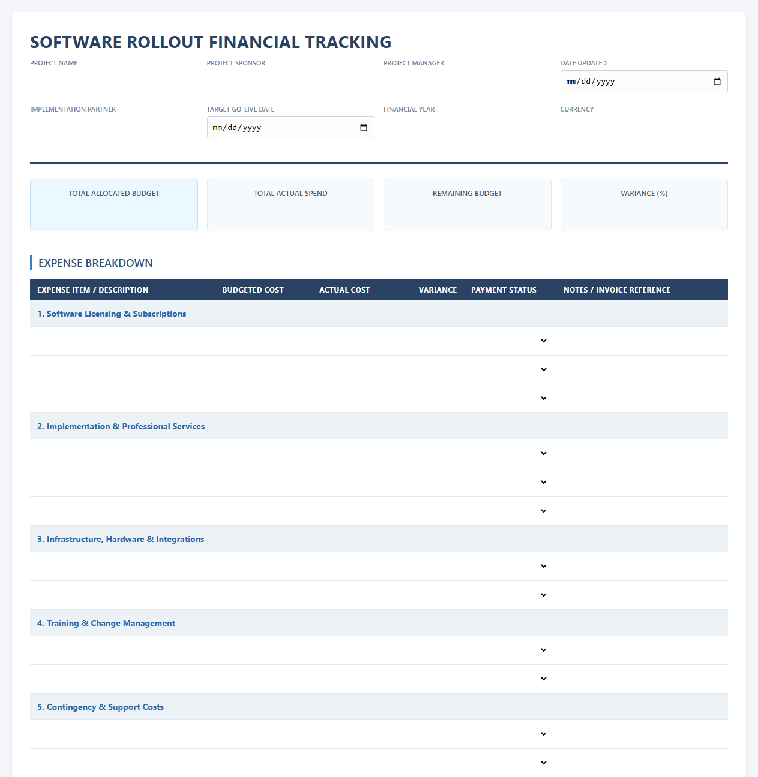Open payment status dropdown in second Contingency row
The width and height of the screenshot is (758, 777).
point(510,763)
